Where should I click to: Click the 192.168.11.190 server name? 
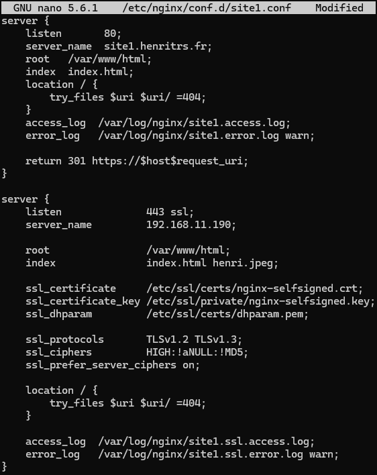191,225
